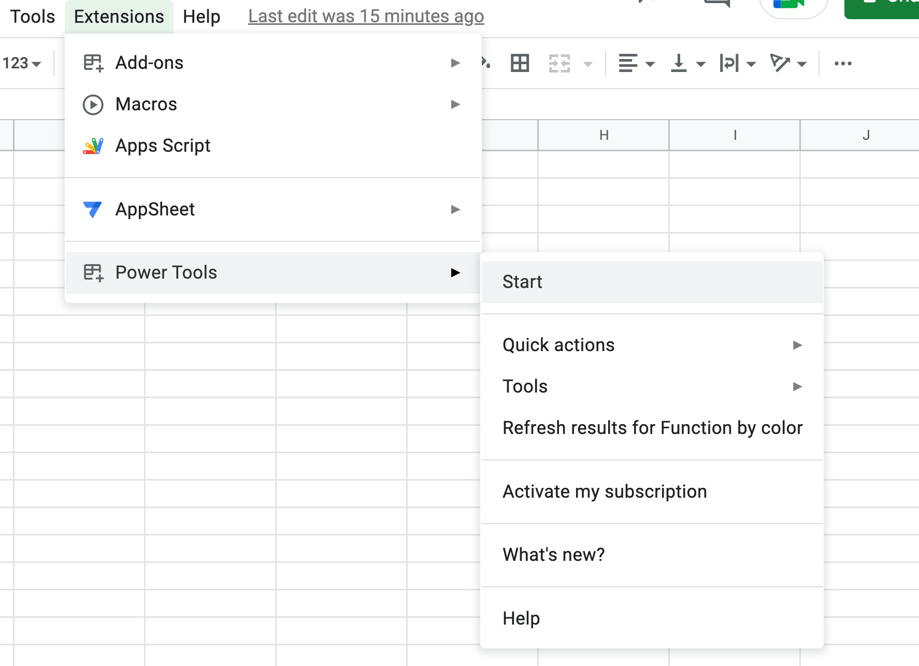Open text rotation dropdown arrow

[x=802, y=64]
